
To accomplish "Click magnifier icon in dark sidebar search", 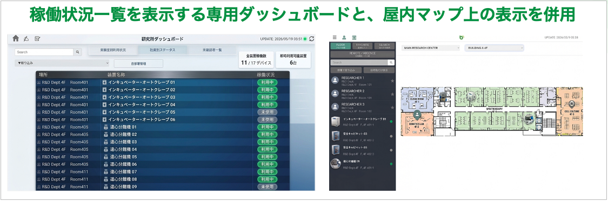I will pos(391,62).
